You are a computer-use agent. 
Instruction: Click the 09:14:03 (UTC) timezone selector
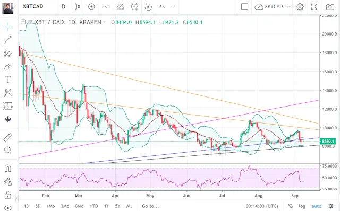click(x=262, y=206)
